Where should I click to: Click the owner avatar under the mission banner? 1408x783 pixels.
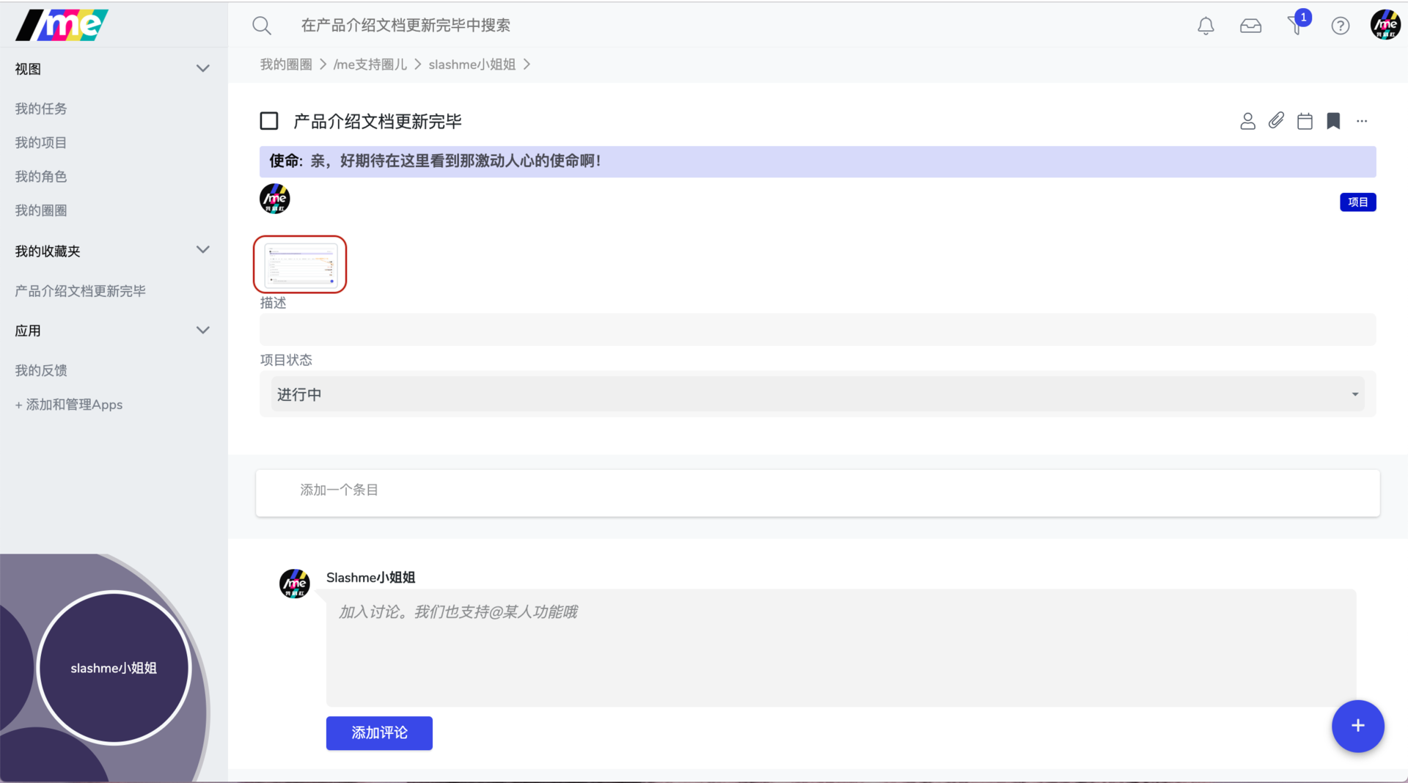[x=275, y=199]
